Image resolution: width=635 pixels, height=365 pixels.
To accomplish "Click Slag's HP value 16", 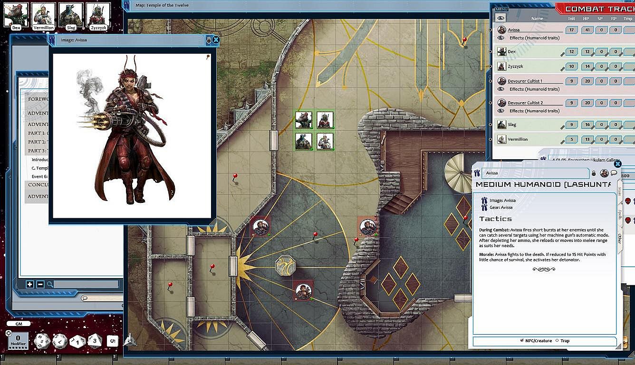I will (587, 125).
